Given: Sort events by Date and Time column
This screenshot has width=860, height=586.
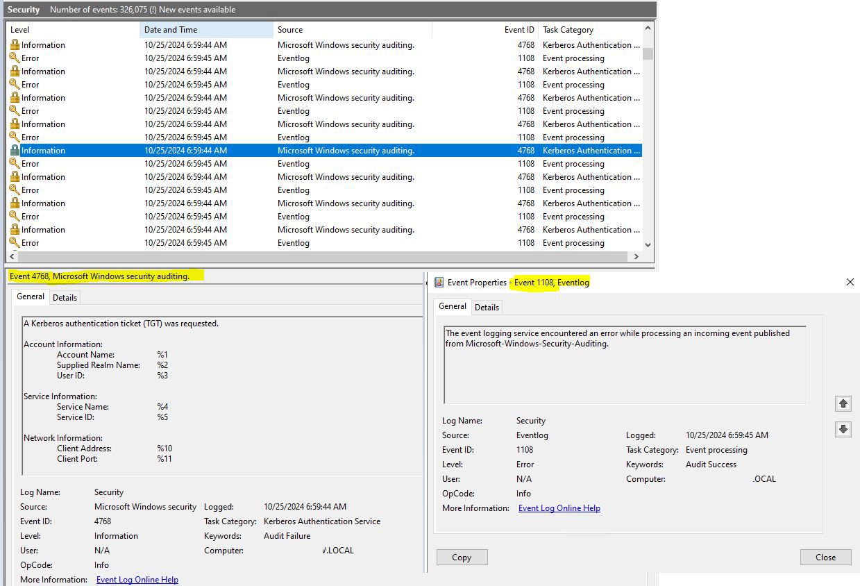Looking at the screenshot, I should (207, 30).
